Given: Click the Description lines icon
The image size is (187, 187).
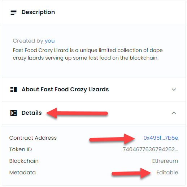Looking at the screenshot, I should (13, 12).
